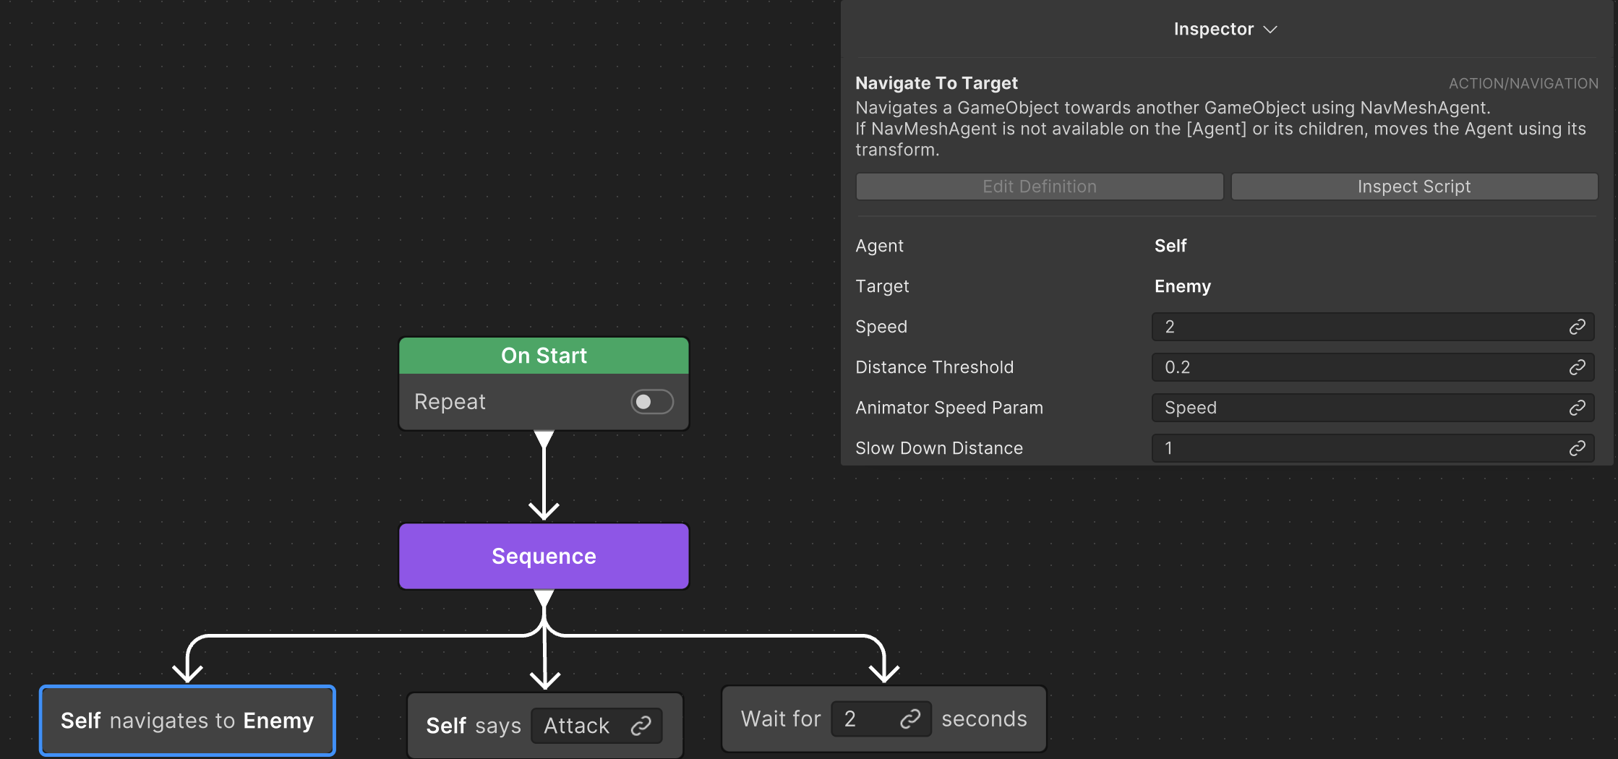This screenshot has width=1618, height=759.
Task: Expand the Inspector dropdown chevron
Action: tap(1270, 30)
